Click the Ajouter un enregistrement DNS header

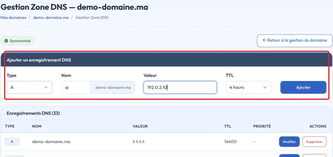click(x=39, y=60)
